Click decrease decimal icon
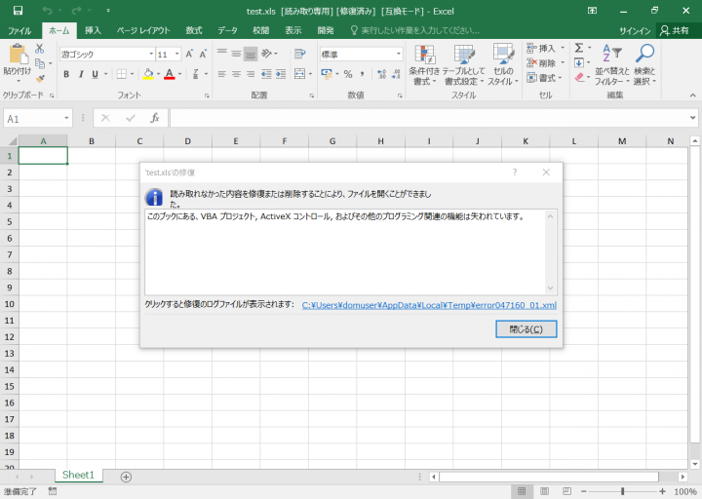 (396, 74)
